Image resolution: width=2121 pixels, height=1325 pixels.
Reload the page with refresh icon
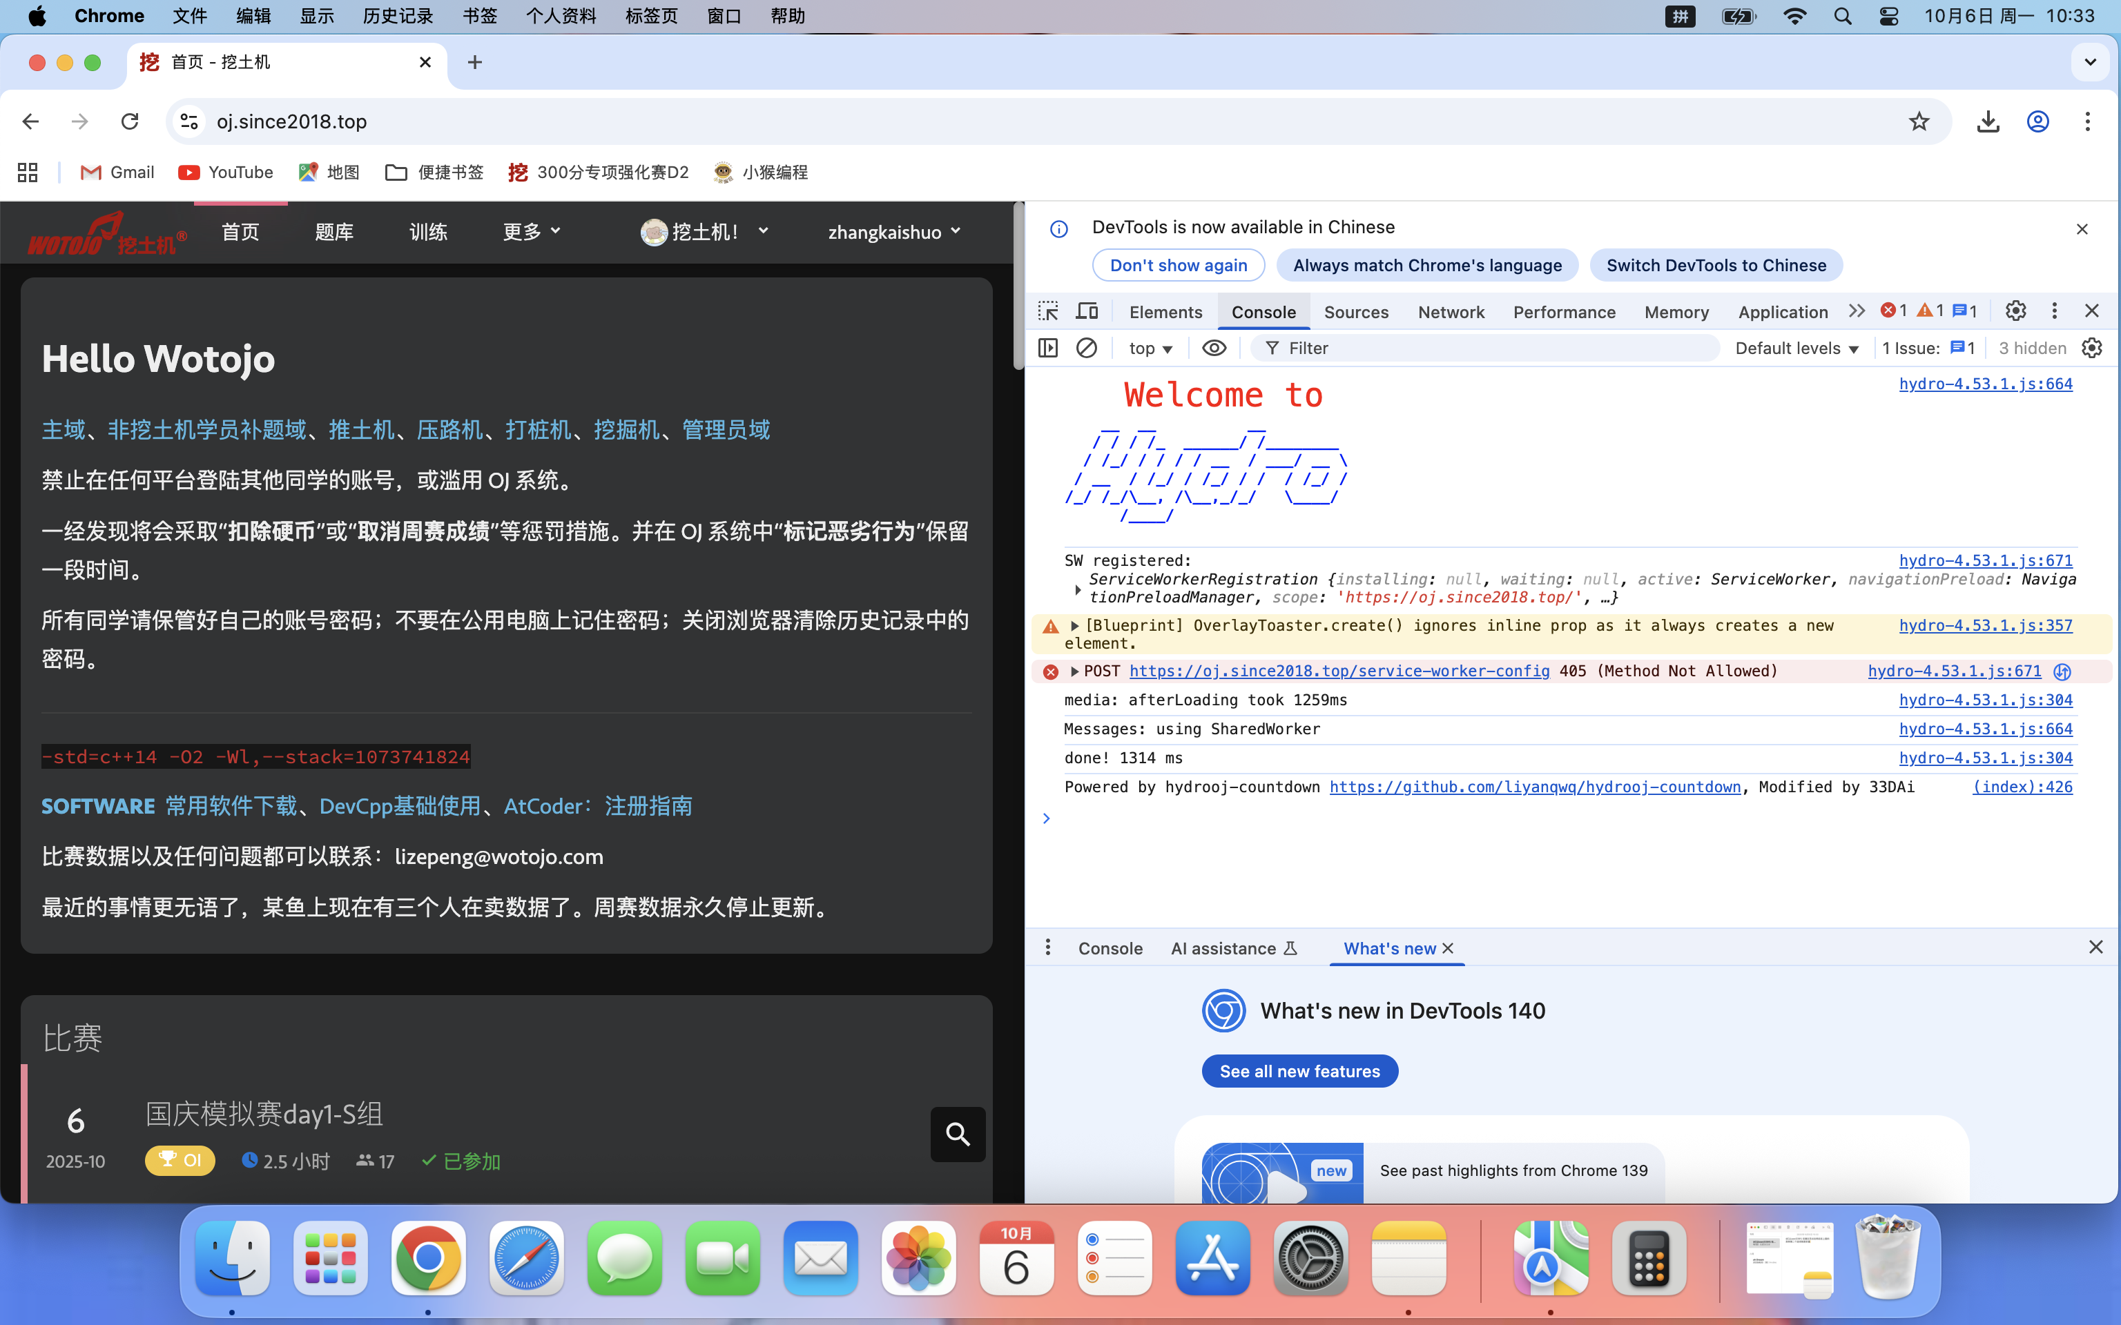tap(130, 122)
